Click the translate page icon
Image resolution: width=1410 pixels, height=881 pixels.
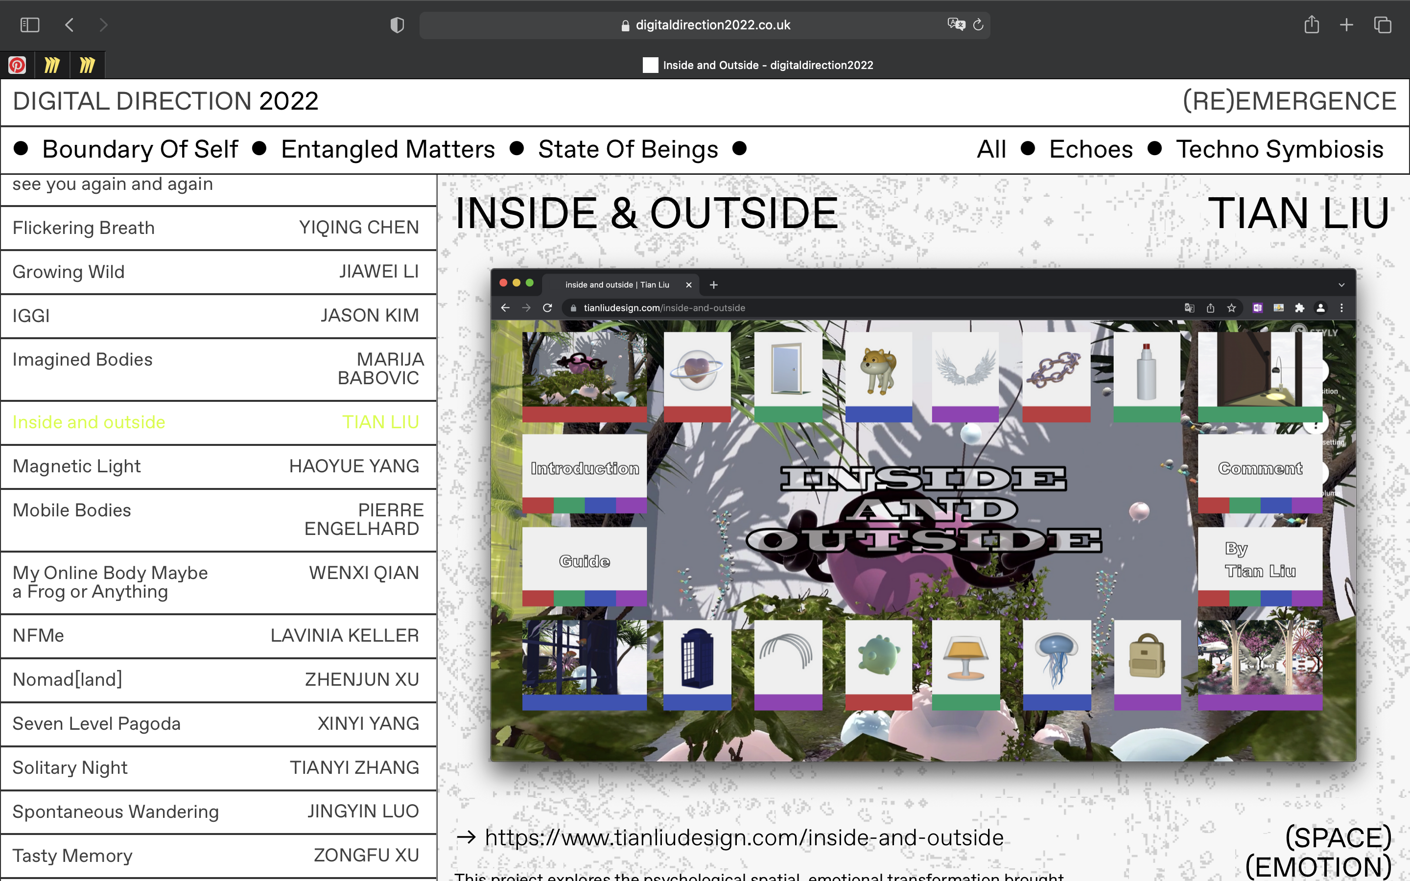pos(956,24)
